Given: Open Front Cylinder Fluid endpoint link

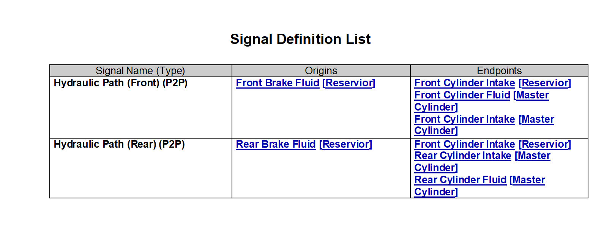Looking at the screenshot, I should 462,95.
